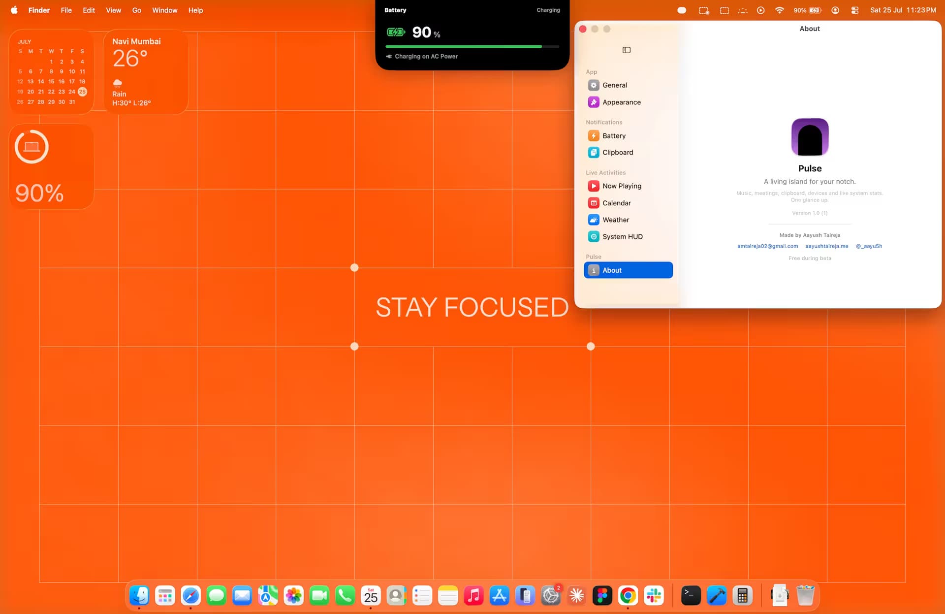Viewport: 945px width, 614px height.
Task: Click the 'Free during beta' text
Action: coord(810,259)
